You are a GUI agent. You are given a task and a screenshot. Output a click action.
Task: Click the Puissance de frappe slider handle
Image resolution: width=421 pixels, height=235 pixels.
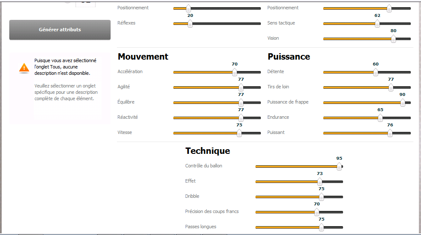403,103
